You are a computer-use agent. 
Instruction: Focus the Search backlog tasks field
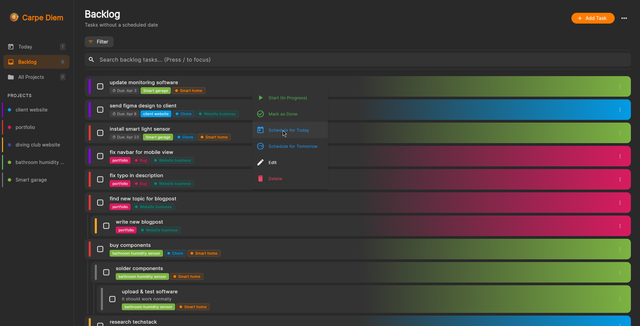pyautogui.click(x=358, y=60)
